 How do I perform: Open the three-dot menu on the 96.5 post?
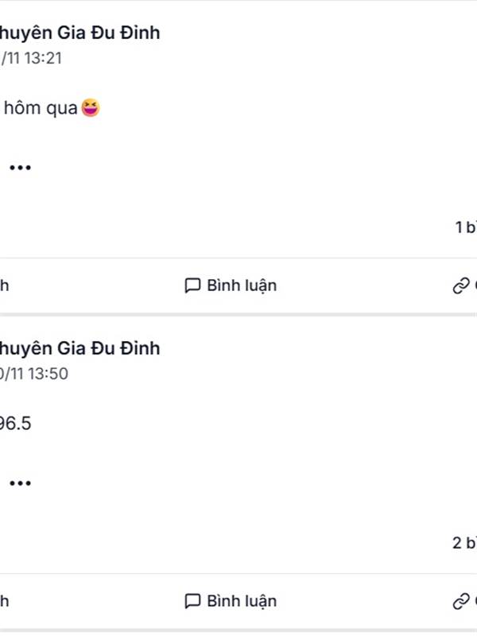[20, 483]
